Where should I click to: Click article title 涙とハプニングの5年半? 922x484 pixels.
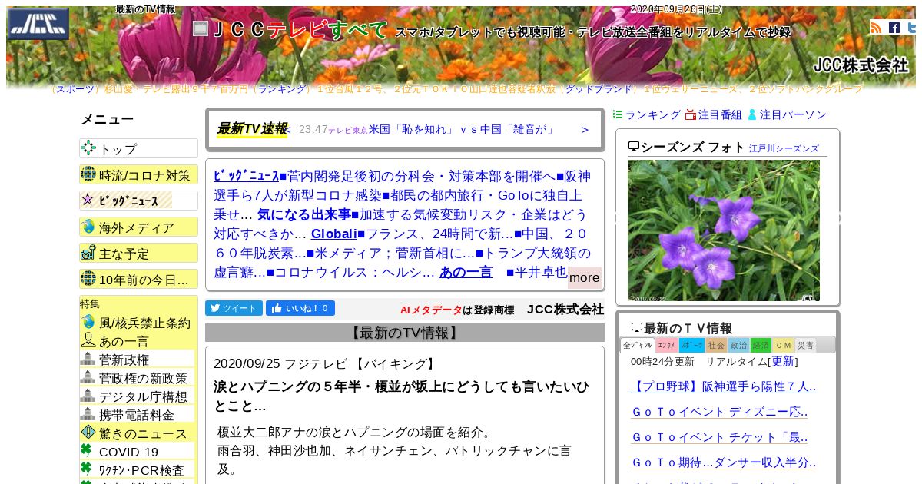(x=401, y=396)
